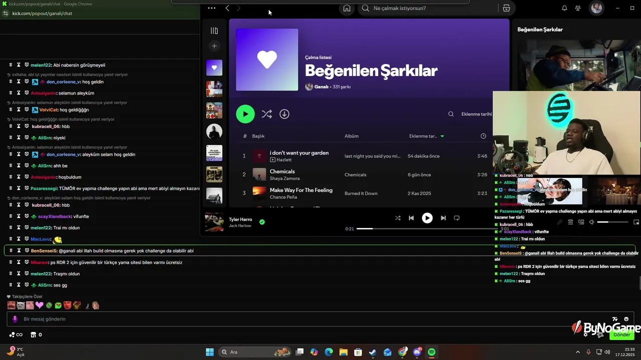The width and height of the screenshot is (641, 360).
Task: Open the Spotify queue icon
Action: 570,222
